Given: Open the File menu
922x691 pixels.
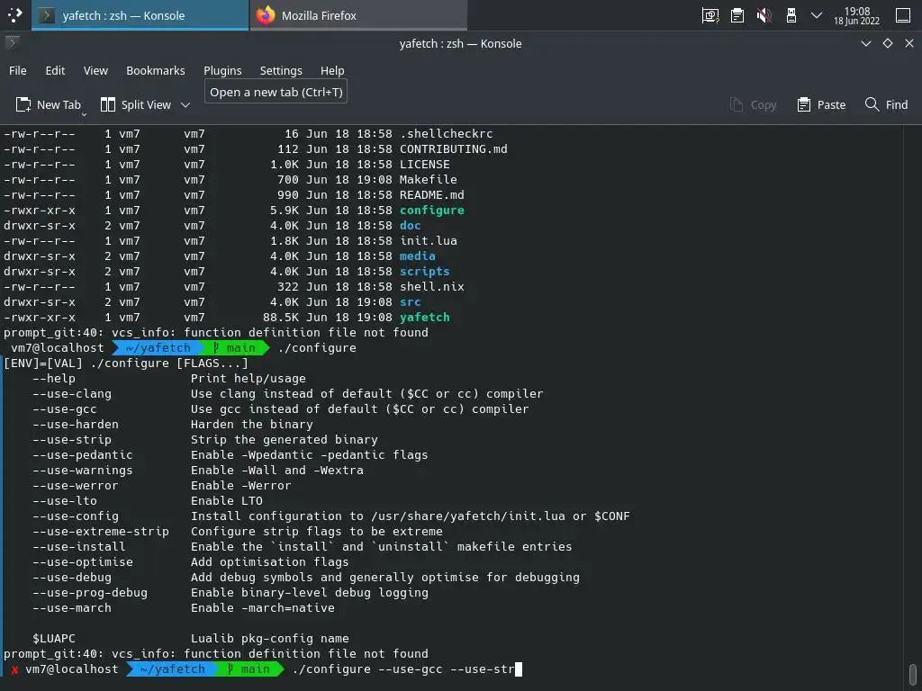Looking at the screenshot, I should point(18,70).
